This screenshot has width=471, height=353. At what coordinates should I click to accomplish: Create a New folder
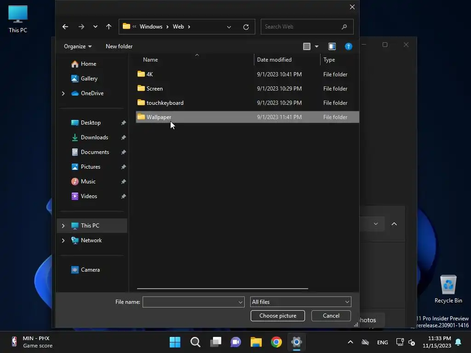119,46
